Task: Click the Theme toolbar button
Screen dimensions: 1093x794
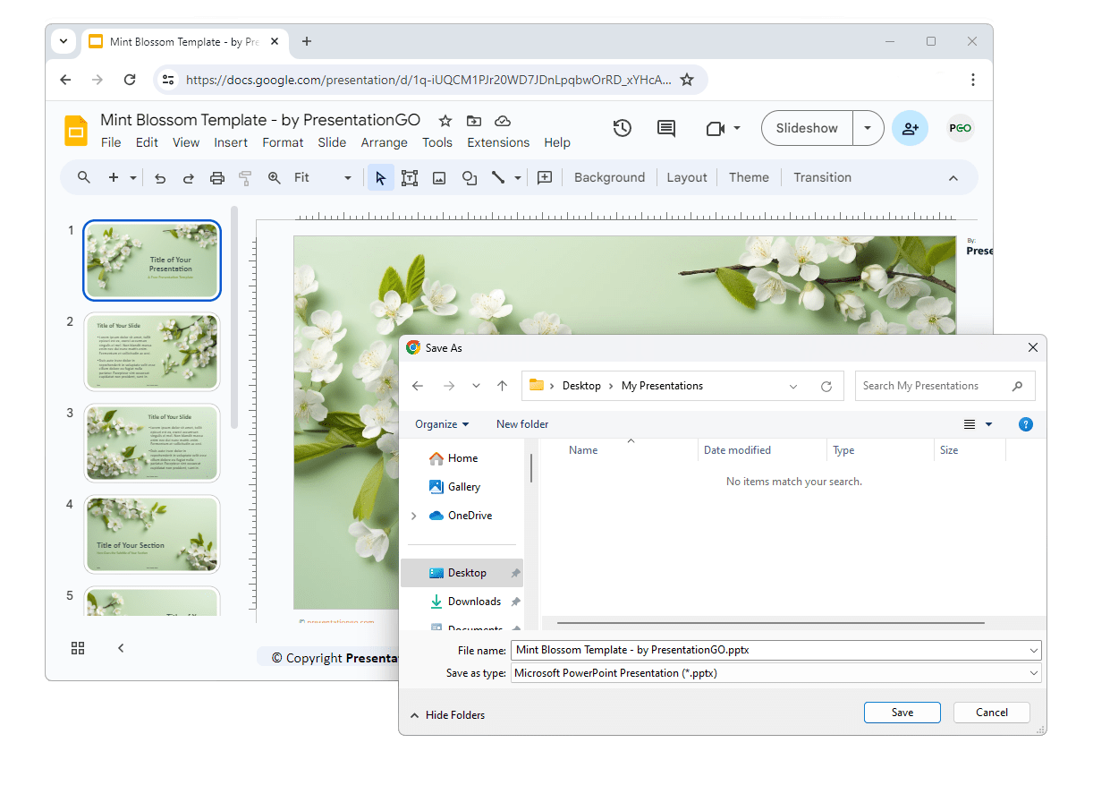Action: (x=749, y=178)
